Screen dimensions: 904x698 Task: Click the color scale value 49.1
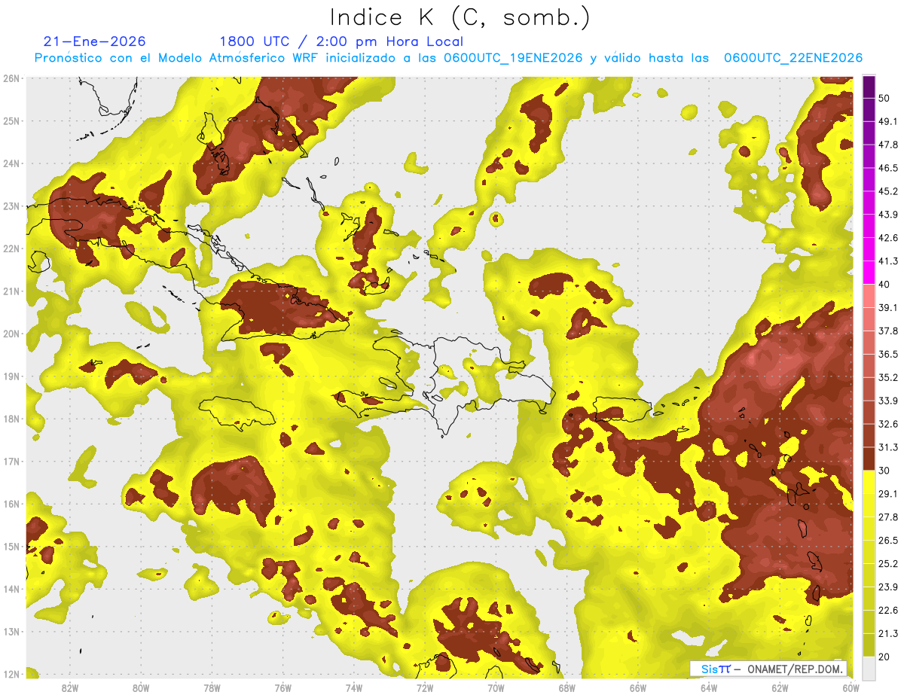click(888, 121)
